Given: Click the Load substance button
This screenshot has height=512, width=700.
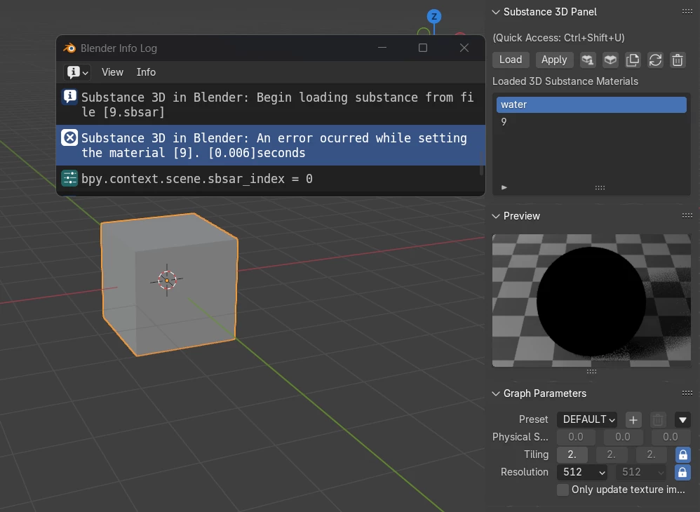Looking at the screenshot, I should 511,60.
